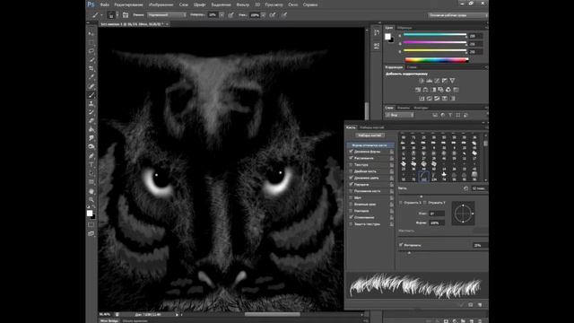Open the Mini Bridge tab at bottom

[109, 320]
